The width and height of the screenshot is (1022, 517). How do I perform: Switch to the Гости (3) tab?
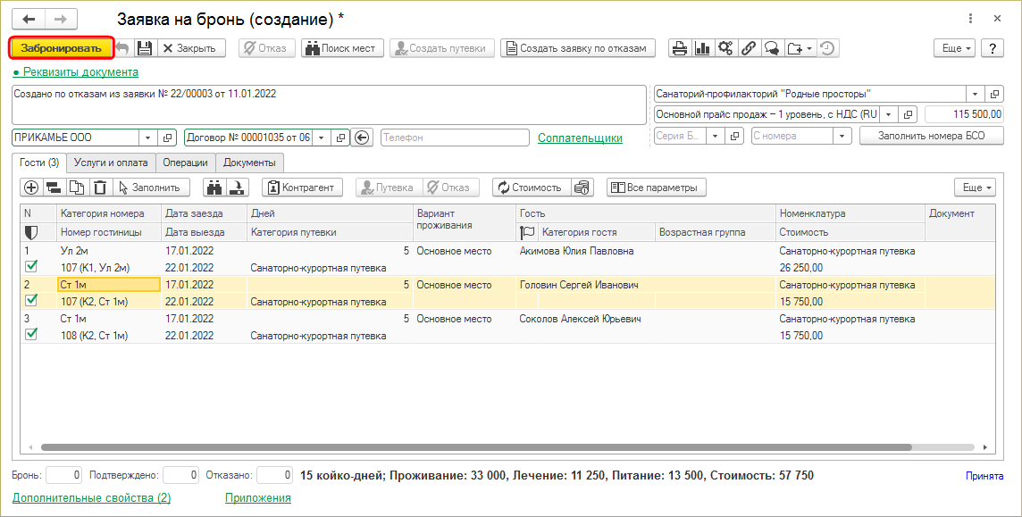39,163
